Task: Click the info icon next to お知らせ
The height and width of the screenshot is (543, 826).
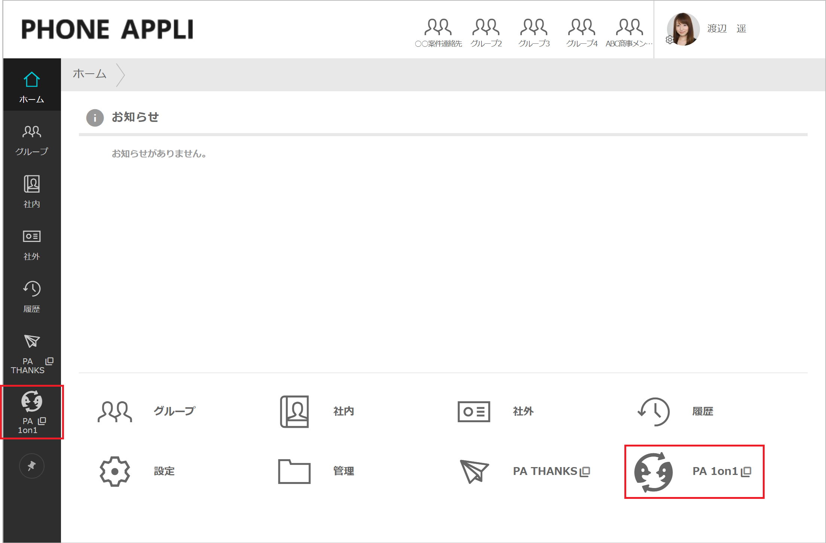Action: pos(95,118)
